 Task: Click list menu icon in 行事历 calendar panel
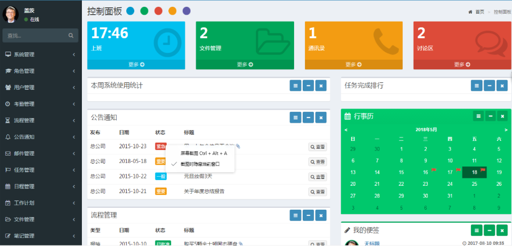[x=478, y=116]
